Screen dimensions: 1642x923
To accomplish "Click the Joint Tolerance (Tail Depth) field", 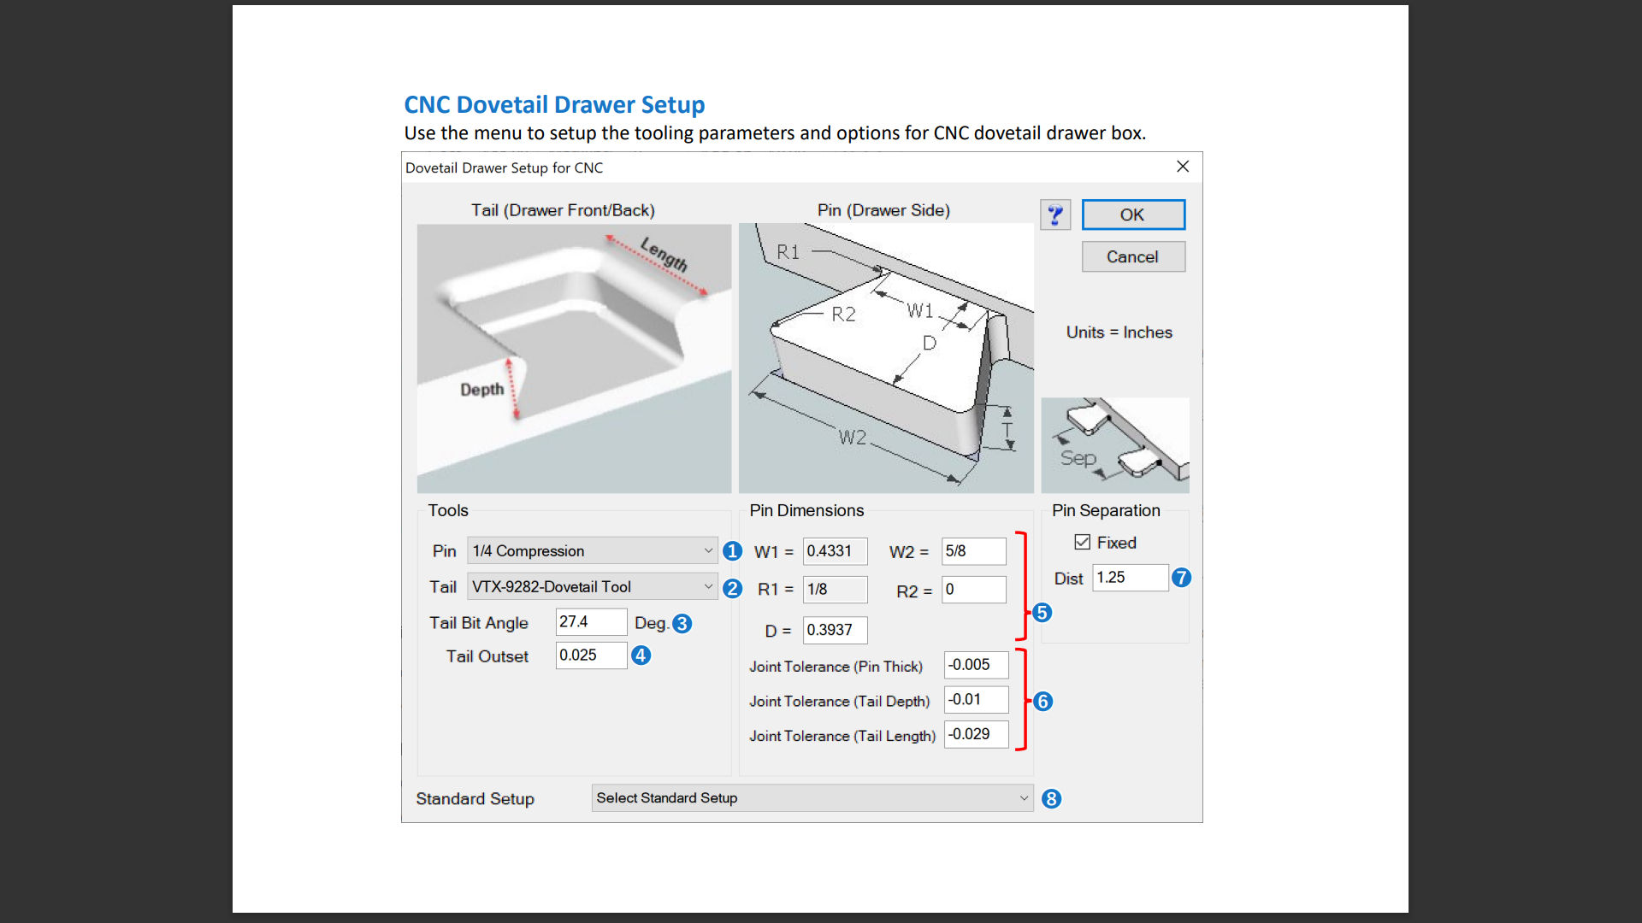I will coord(975,700).
